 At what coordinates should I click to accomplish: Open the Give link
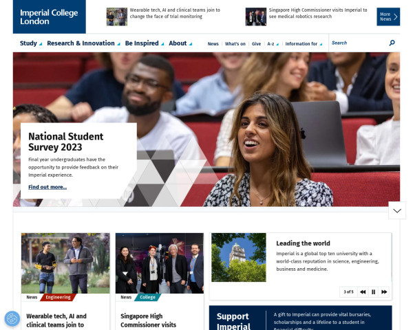point(256,44)
